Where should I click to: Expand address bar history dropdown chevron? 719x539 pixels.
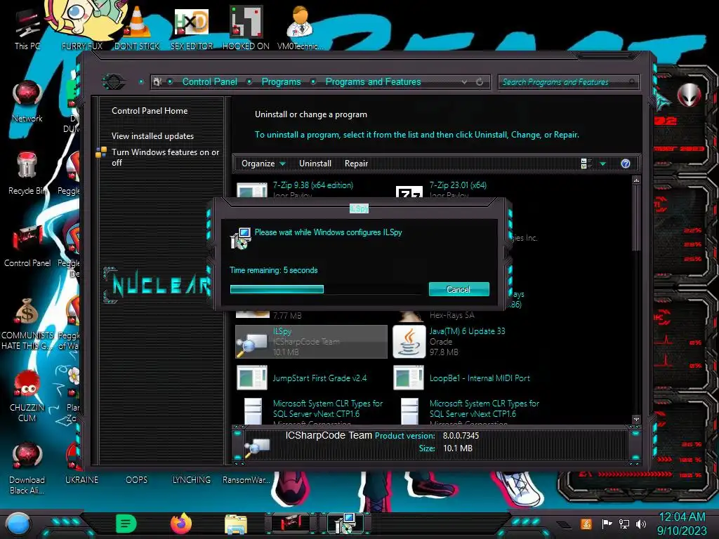pos(465,82)
